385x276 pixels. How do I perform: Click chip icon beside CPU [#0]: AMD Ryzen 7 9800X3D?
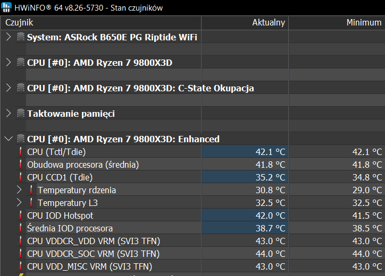click(x=21, y=62)
